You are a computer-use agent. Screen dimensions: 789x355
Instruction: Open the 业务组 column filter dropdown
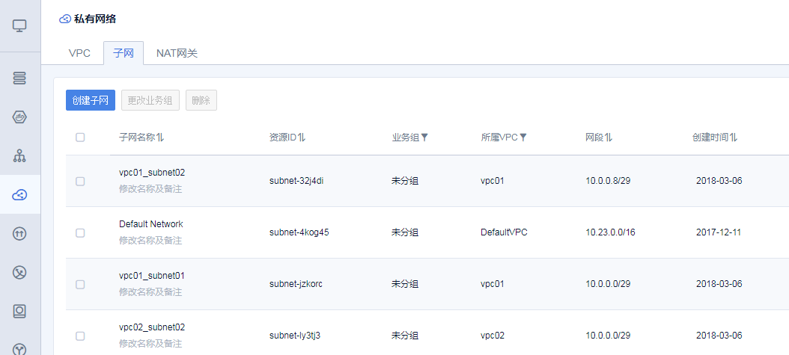coord(424,138)
